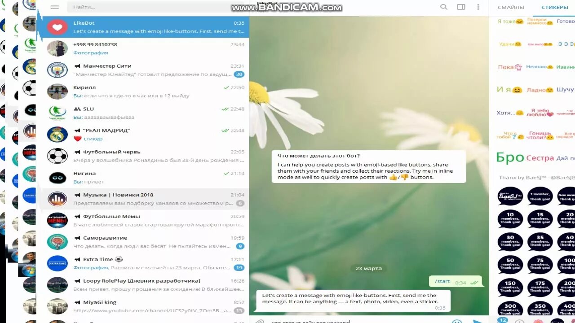
Task: Click the unread badge 19 on Extra Time
Action: pyautogui.click(x=239, y=268)
